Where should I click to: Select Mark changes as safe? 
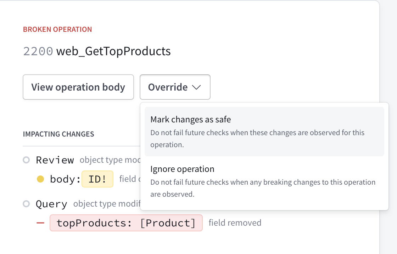(191, 120)
